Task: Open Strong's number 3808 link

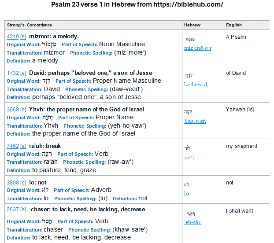Action: click(13, 183)
